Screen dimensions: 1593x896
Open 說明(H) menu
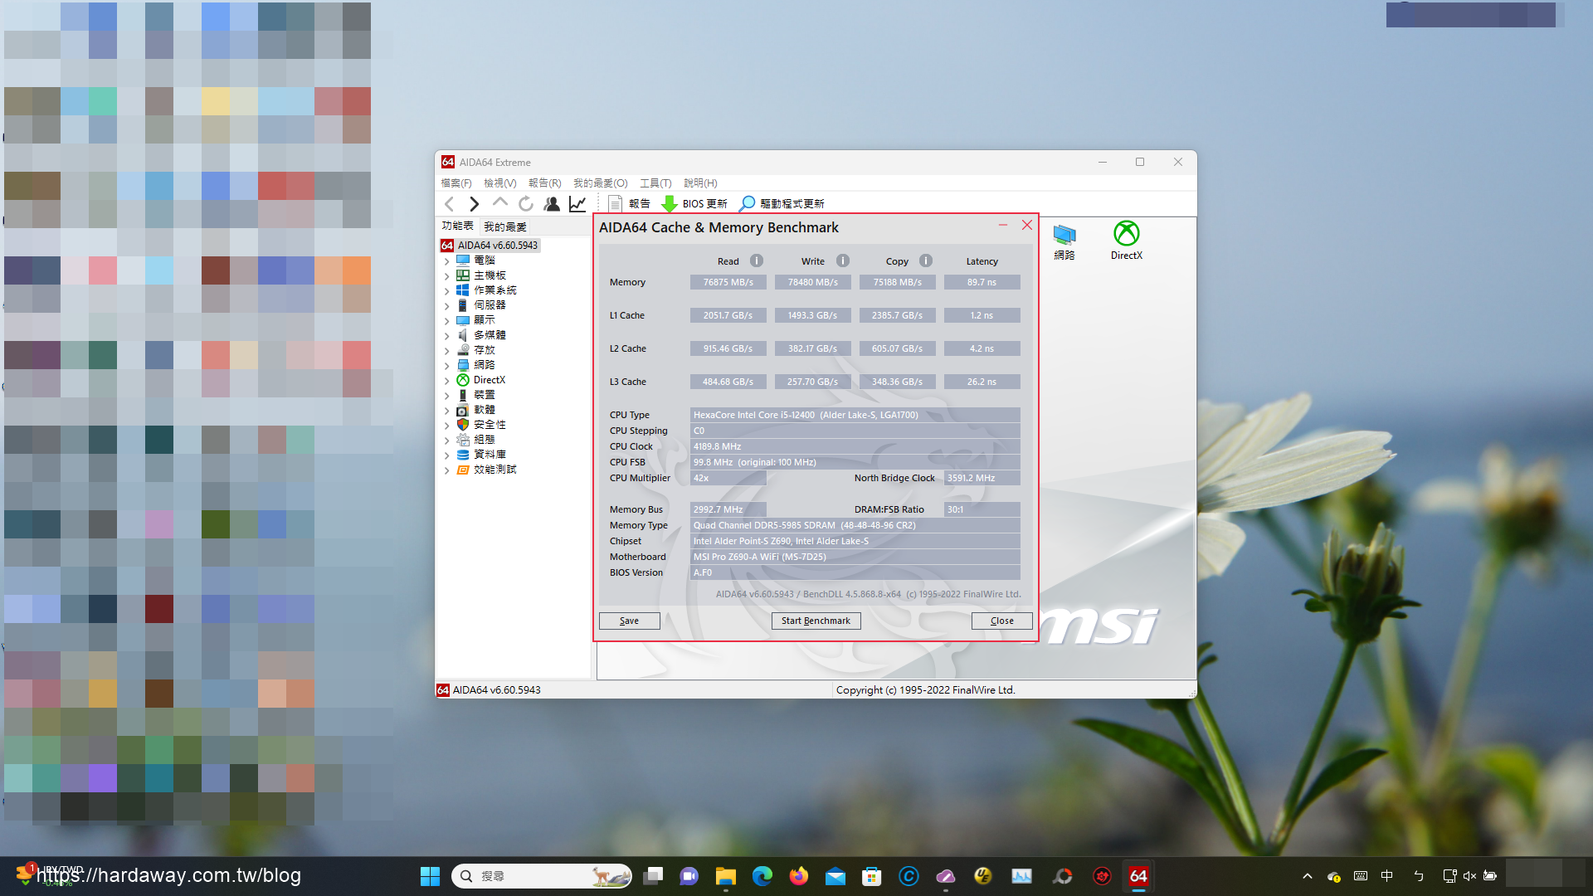[700, 183]
